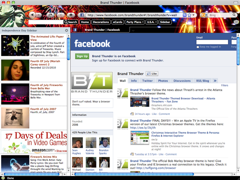Click the Atlanta Thrashers post thumbnail
Screen dimensions: 240x180
(x=140, y=101)
